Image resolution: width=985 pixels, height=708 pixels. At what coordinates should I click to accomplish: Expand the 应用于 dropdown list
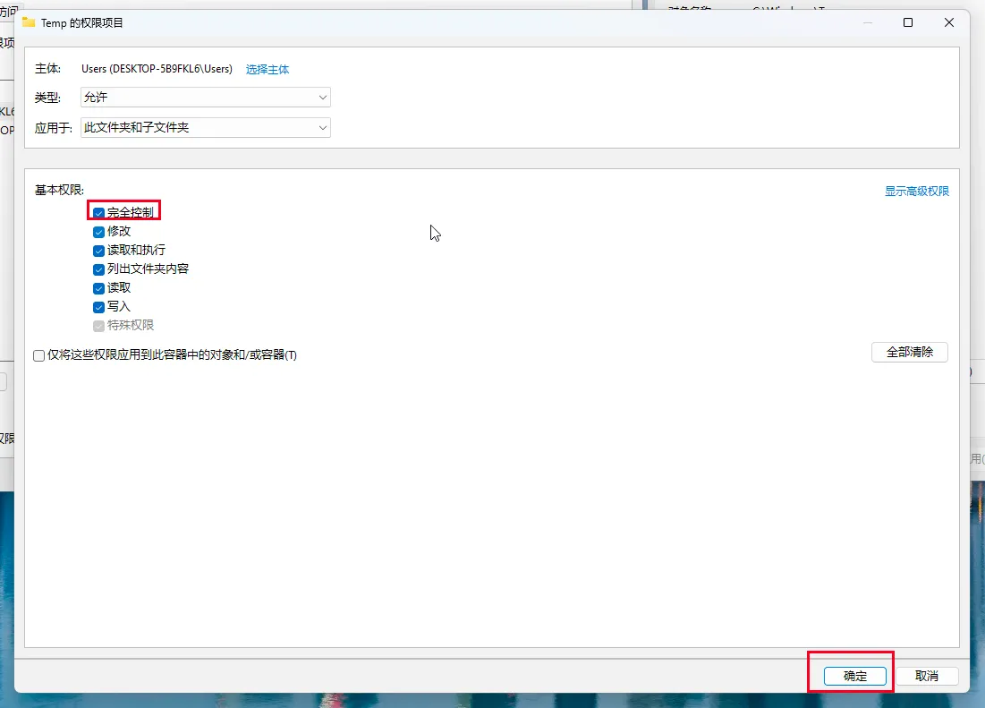coord(205,128)
